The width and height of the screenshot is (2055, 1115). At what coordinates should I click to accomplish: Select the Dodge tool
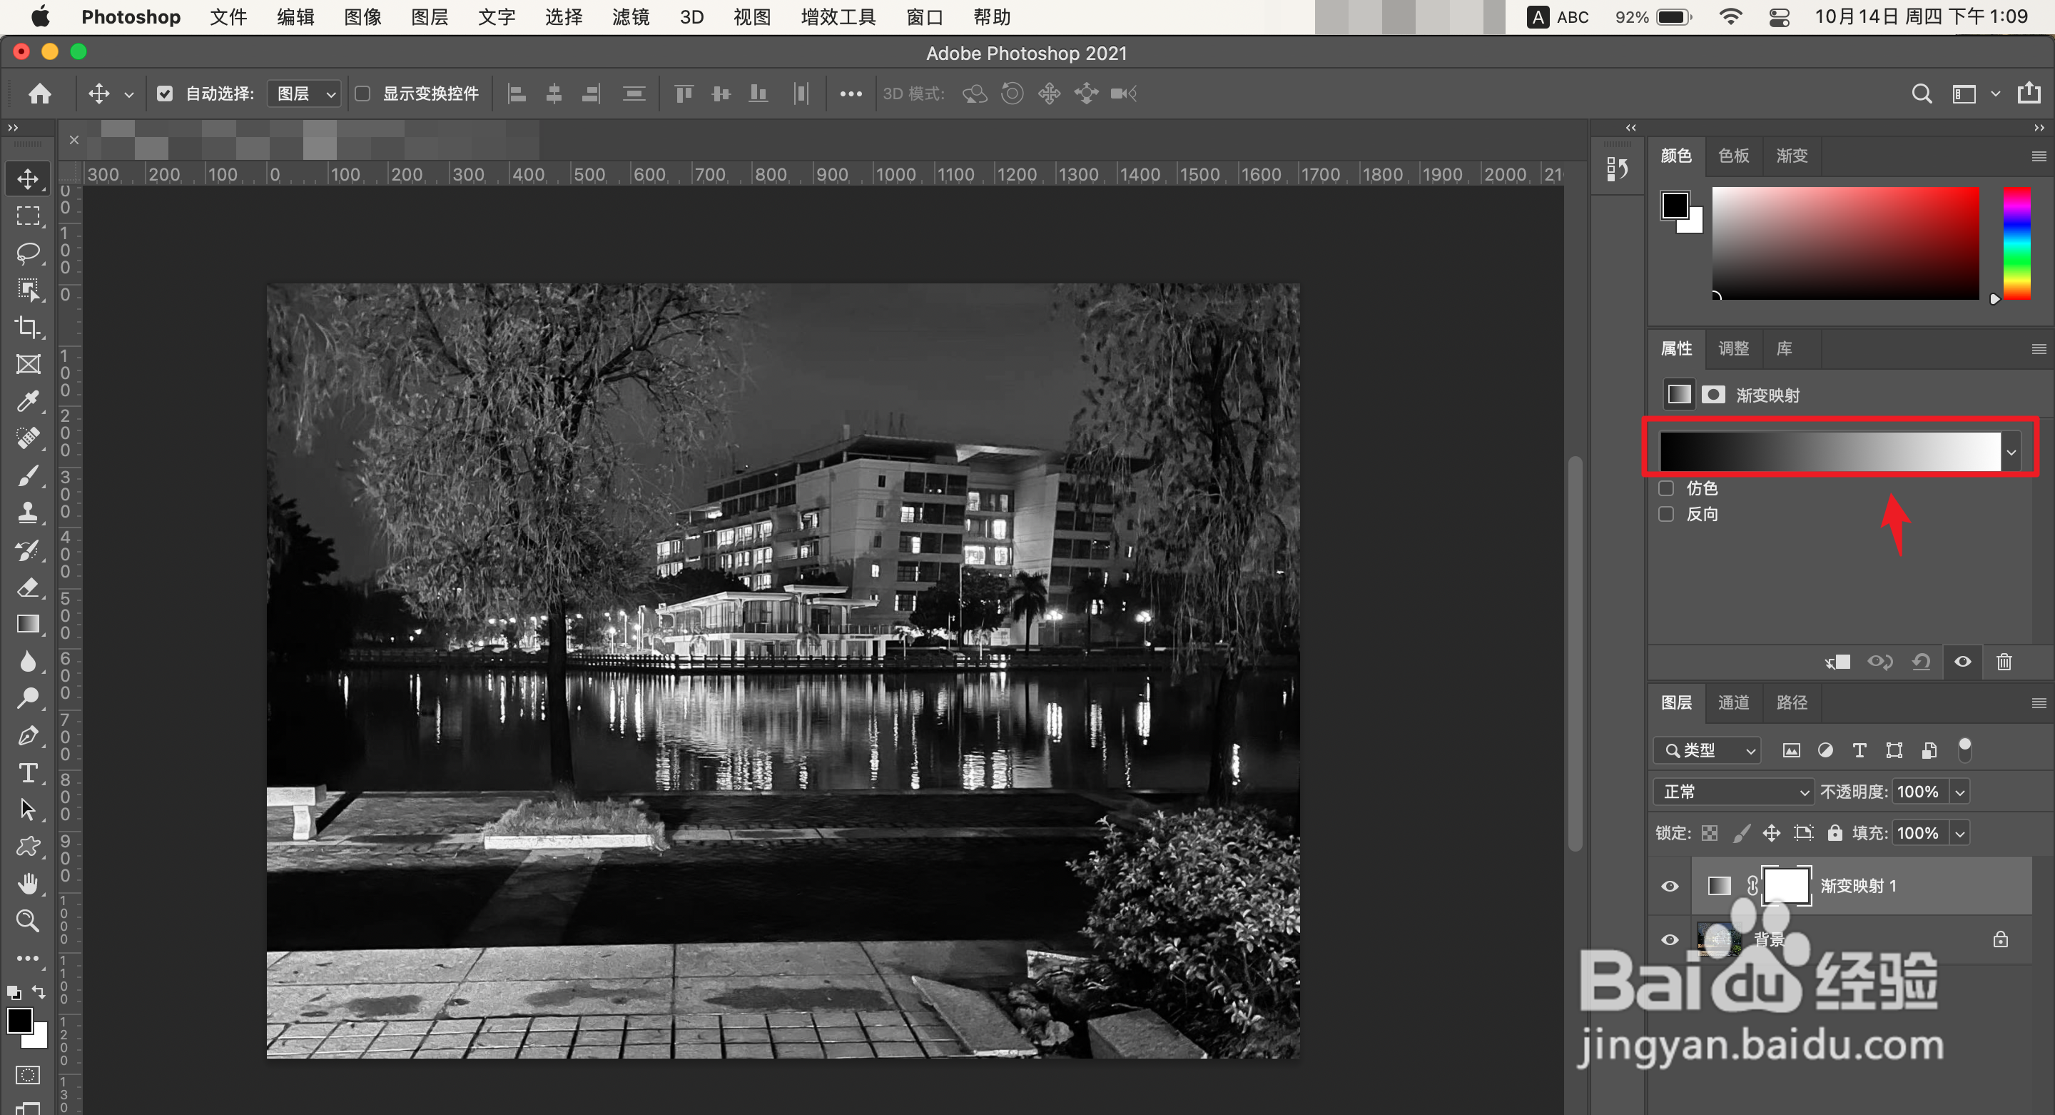28,698
